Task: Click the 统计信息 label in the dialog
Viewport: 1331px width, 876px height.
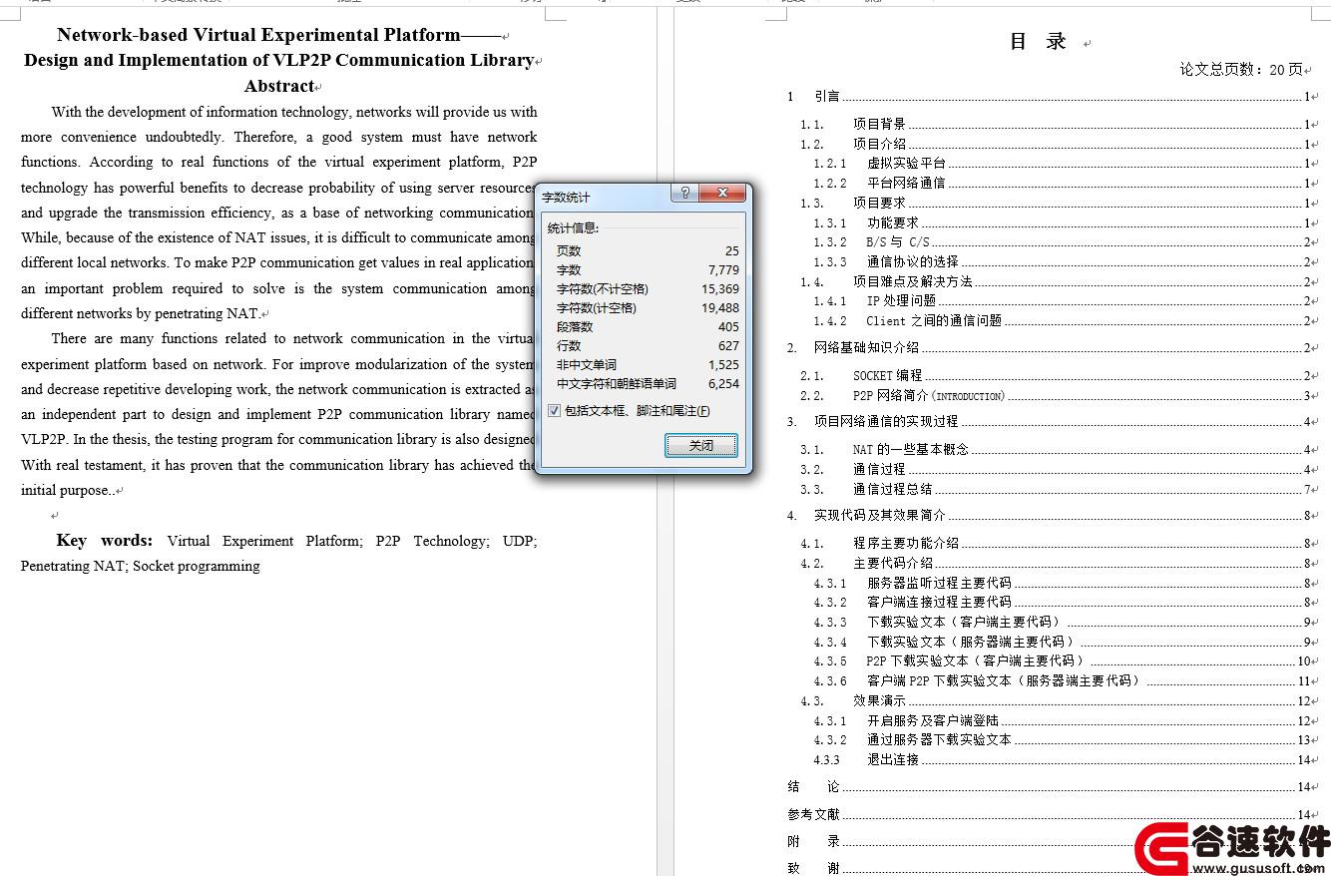Action: click(x=573, y=228)
